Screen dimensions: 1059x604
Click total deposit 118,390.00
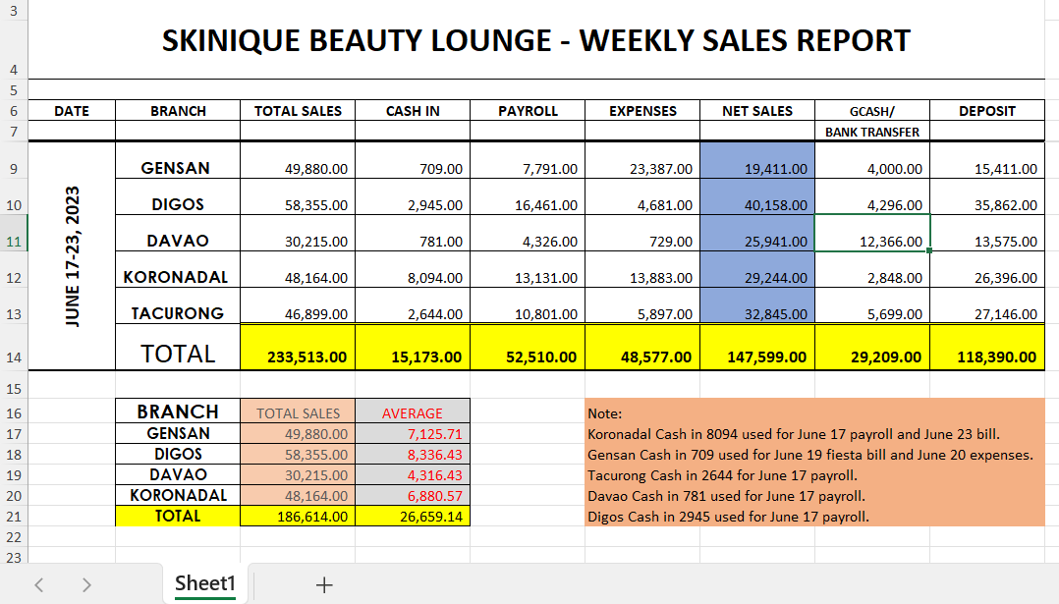986,348
